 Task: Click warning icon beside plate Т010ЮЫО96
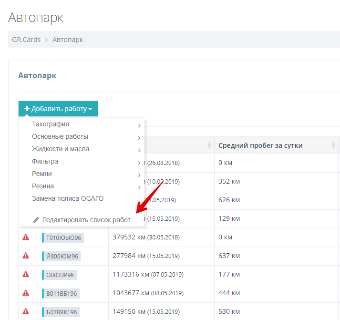26,237
